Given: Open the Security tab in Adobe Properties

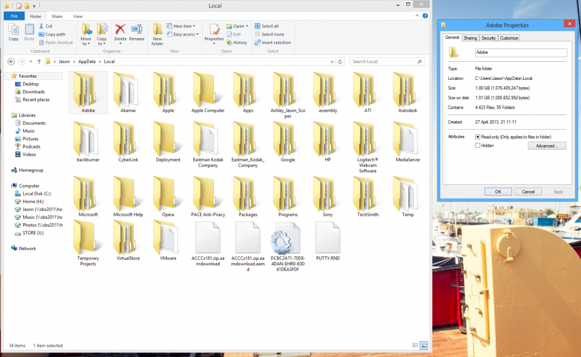Looking at the screenshot, I should [x=489, y=37].
